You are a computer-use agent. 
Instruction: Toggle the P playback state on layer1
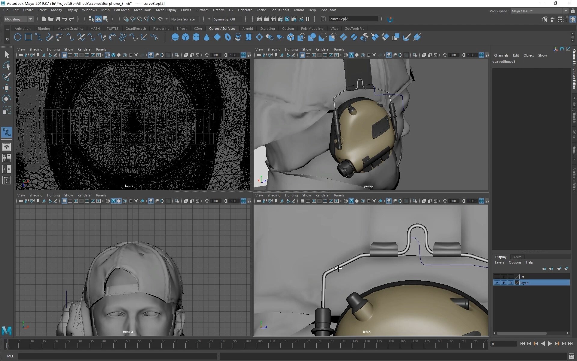coord(504,282)
